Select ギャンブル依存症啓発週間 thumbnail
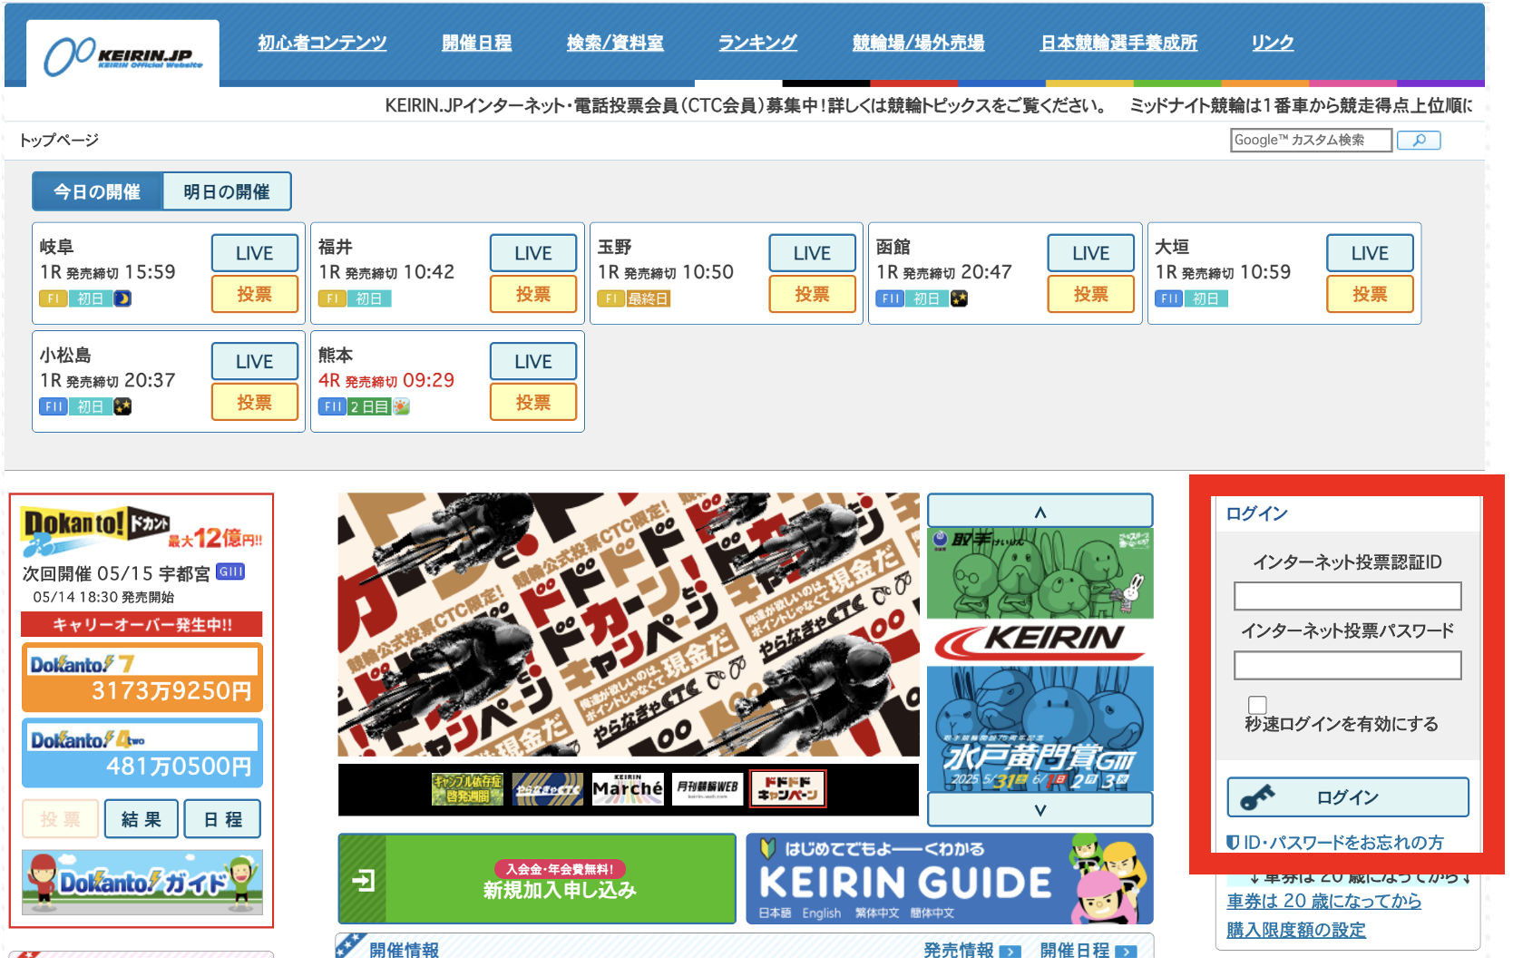Viewport: 1513px width, 967px height. (467, 789)
